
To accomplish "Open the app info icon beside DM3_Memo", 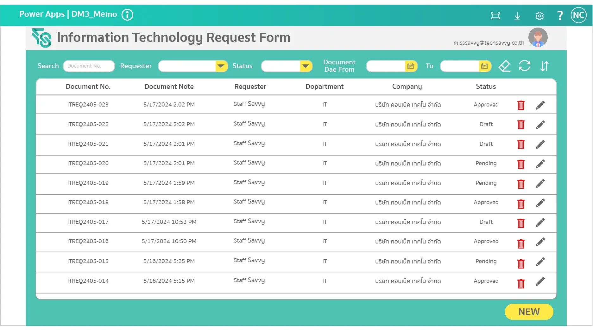I will [x=127, y=14].
